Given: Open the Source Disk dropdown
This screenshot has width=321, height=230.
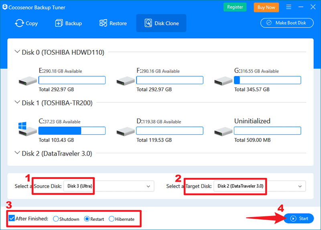Looking at the screenshot, I should point(109,186).
